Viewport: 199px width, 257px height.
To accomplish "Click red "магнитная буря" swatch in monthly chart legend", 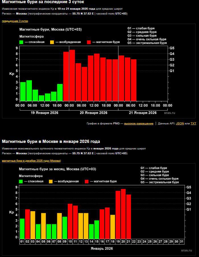I will [87, 181].
